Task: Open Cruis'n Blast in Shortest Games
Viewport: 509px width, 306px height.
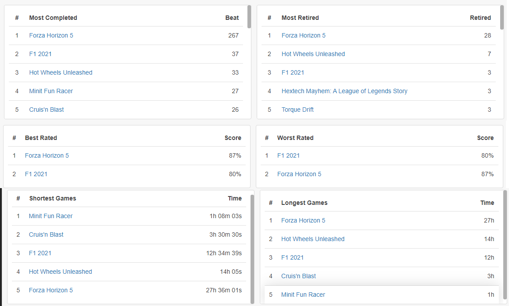Action: (46, 234)
